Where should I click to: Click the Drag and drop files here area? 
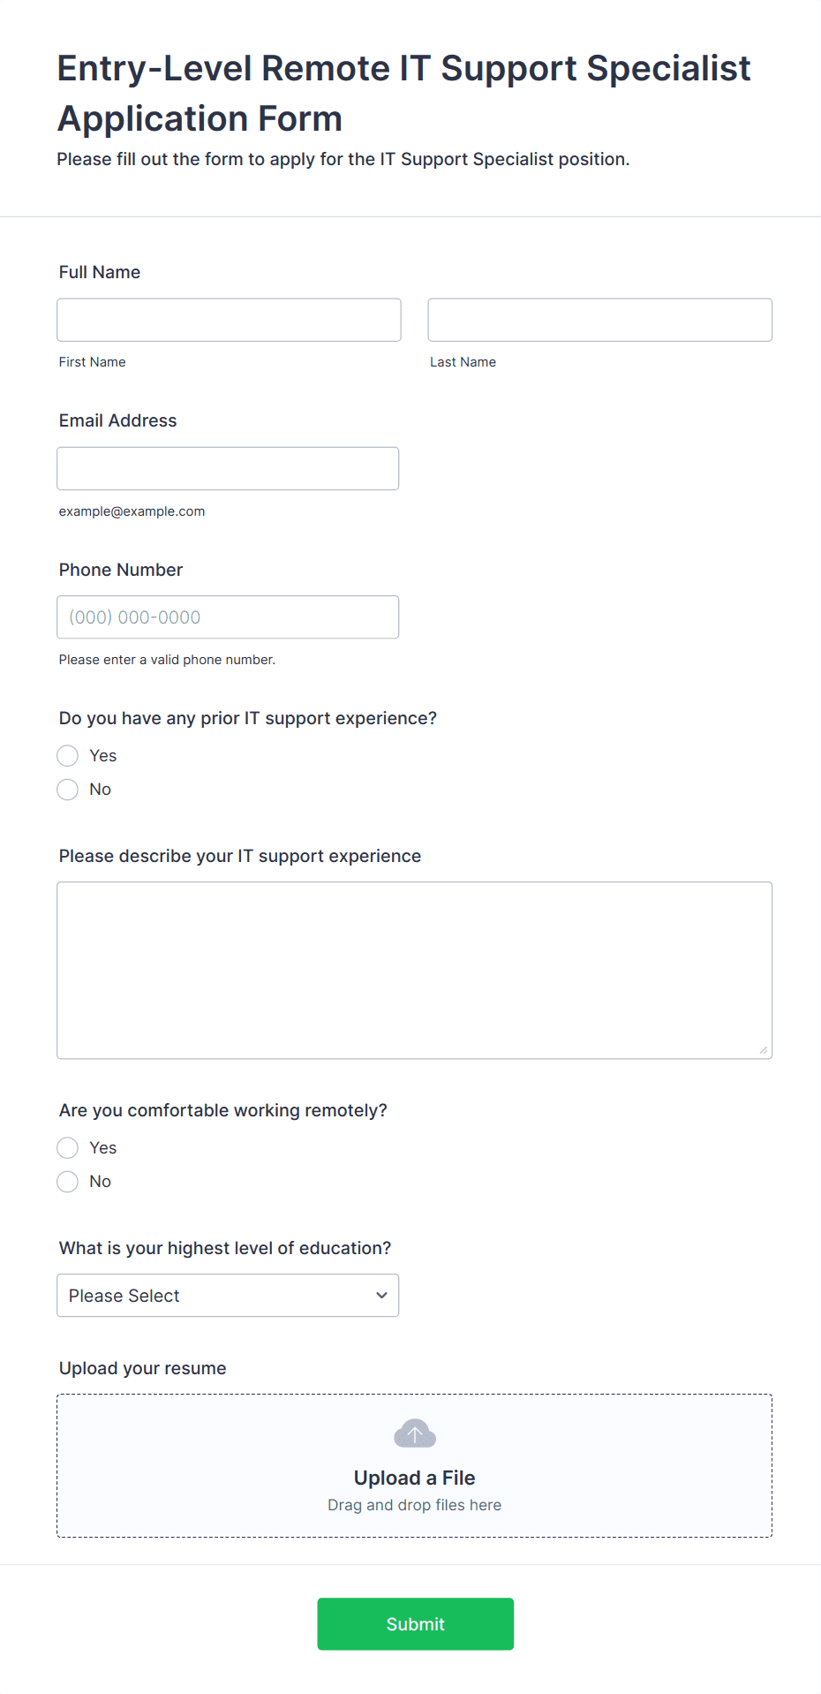[x=415, y=1505]
